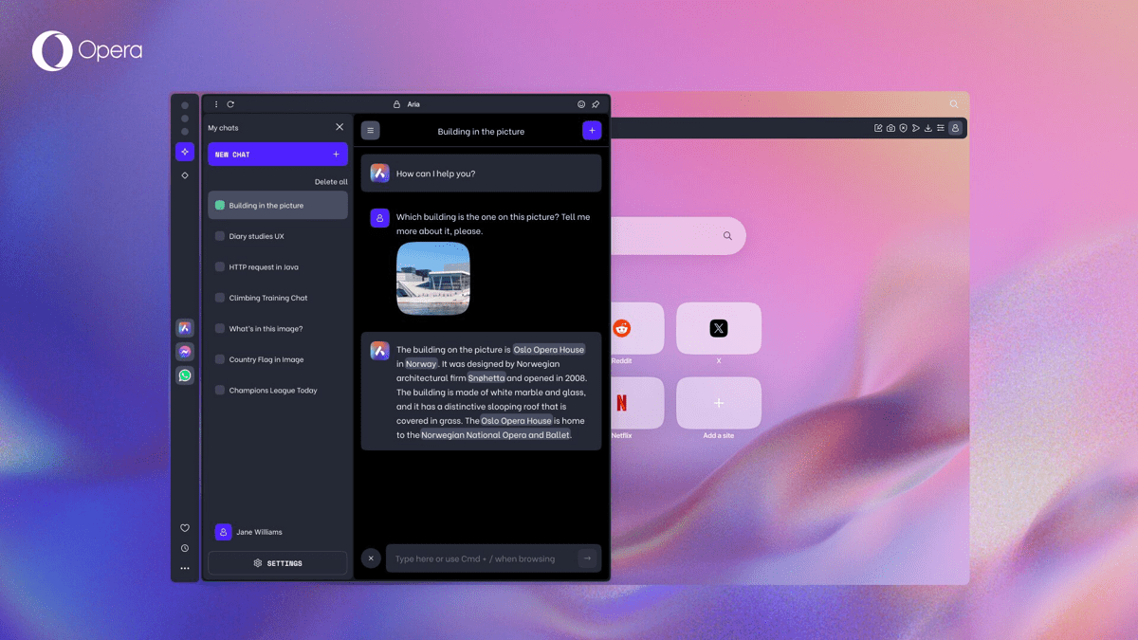Click the Delete all link
This screenshot has height=640, width=1138.
[331, 182]
